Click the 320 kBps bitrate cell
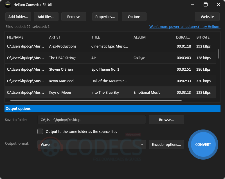Viewport: 225px width, 179px height. pos(203,81)
